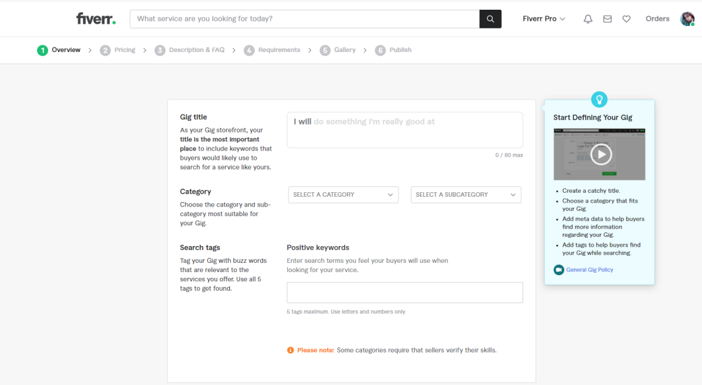The image size is (702, 385).
Task: Go to the Description & FAQ step
Action: pos(190,50)
